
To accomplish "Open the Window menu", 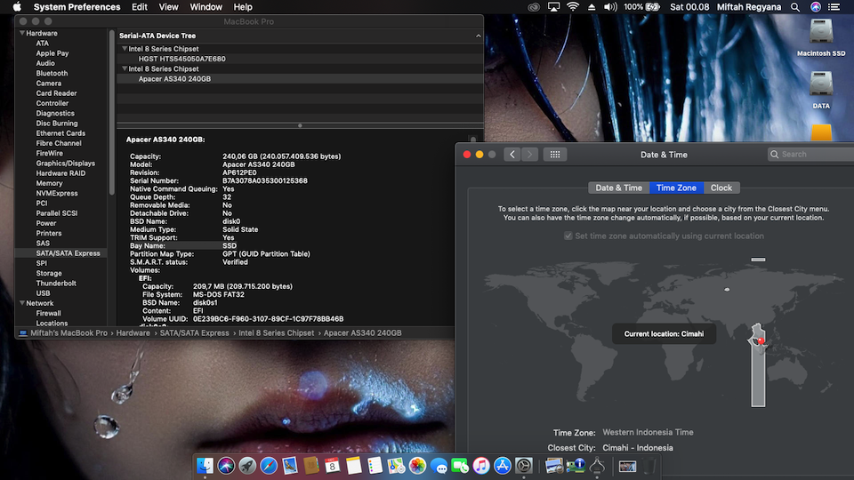I will pyautogui.click(x=206, y=7).
